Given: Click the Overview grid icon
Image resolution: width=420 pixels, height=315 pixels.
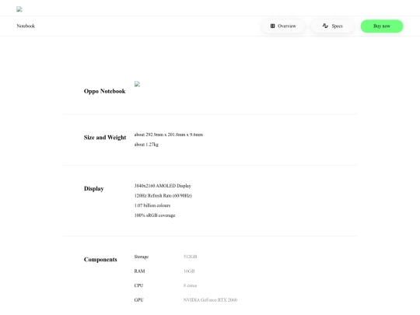Looking at the screenshot, I should click(272, 26).
